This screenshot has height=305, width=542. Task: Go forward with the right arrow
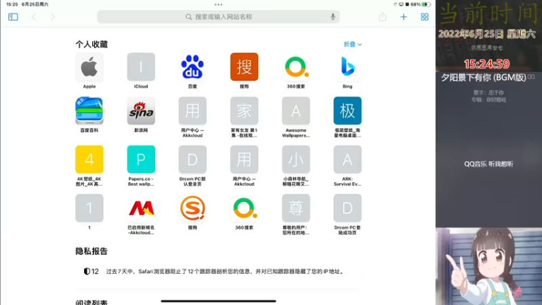click(53, 16)
